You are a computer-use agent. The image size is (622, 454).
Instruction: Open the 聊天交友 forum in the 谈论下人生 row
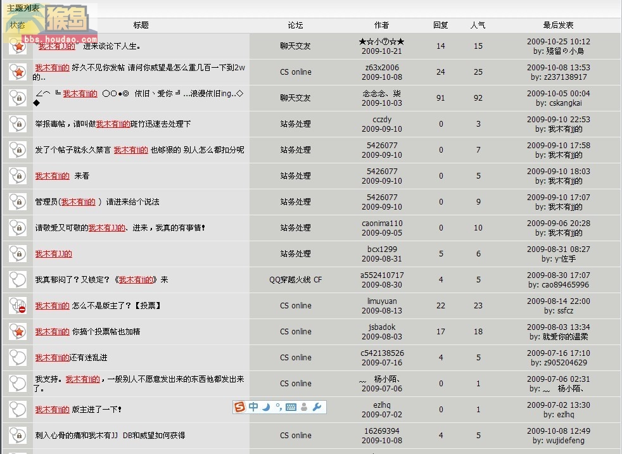click(296, 46)
